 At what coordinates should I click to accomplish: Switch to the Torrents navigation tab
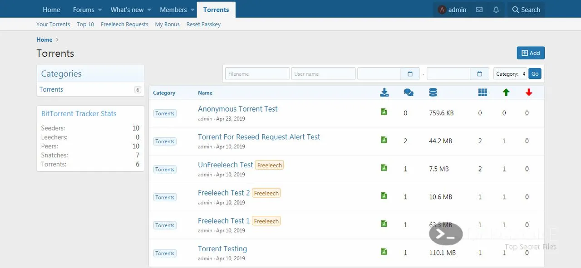tap(216, 10)
